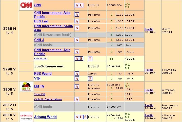182x122 pixels.
Task: Open Pacific beam link for 3808 V
Action: coord(149,90)
